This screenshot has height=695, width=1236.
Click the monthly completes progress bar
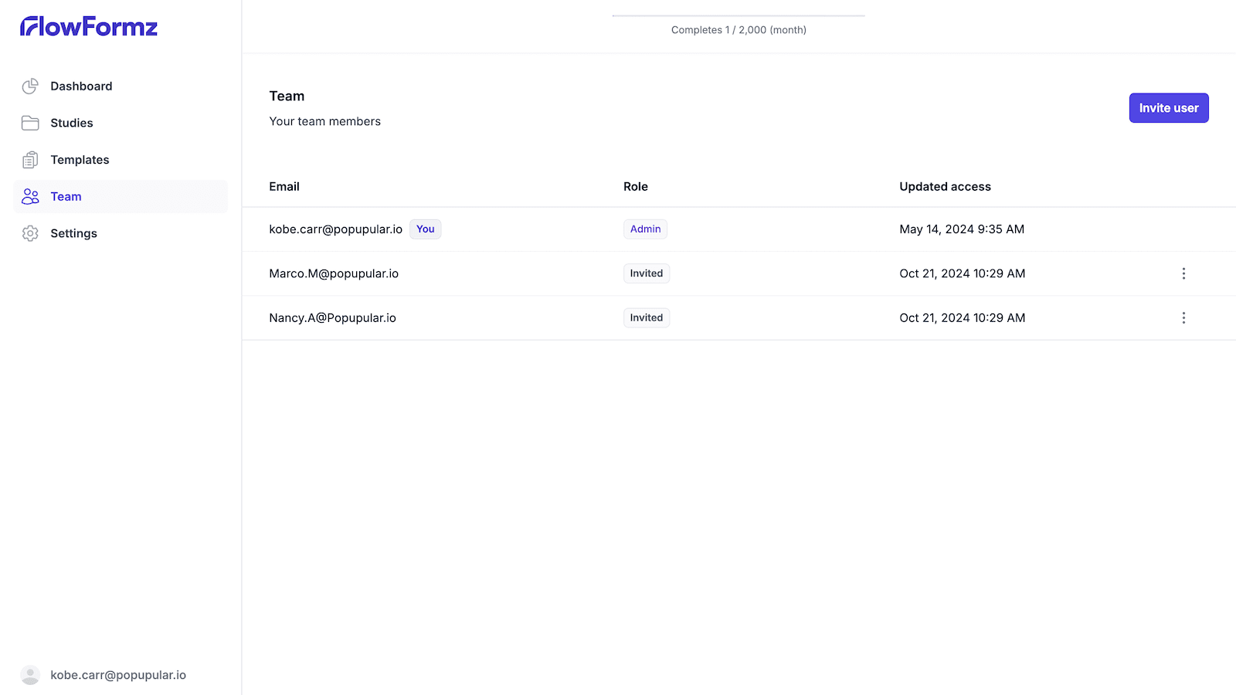coord(739,15)
